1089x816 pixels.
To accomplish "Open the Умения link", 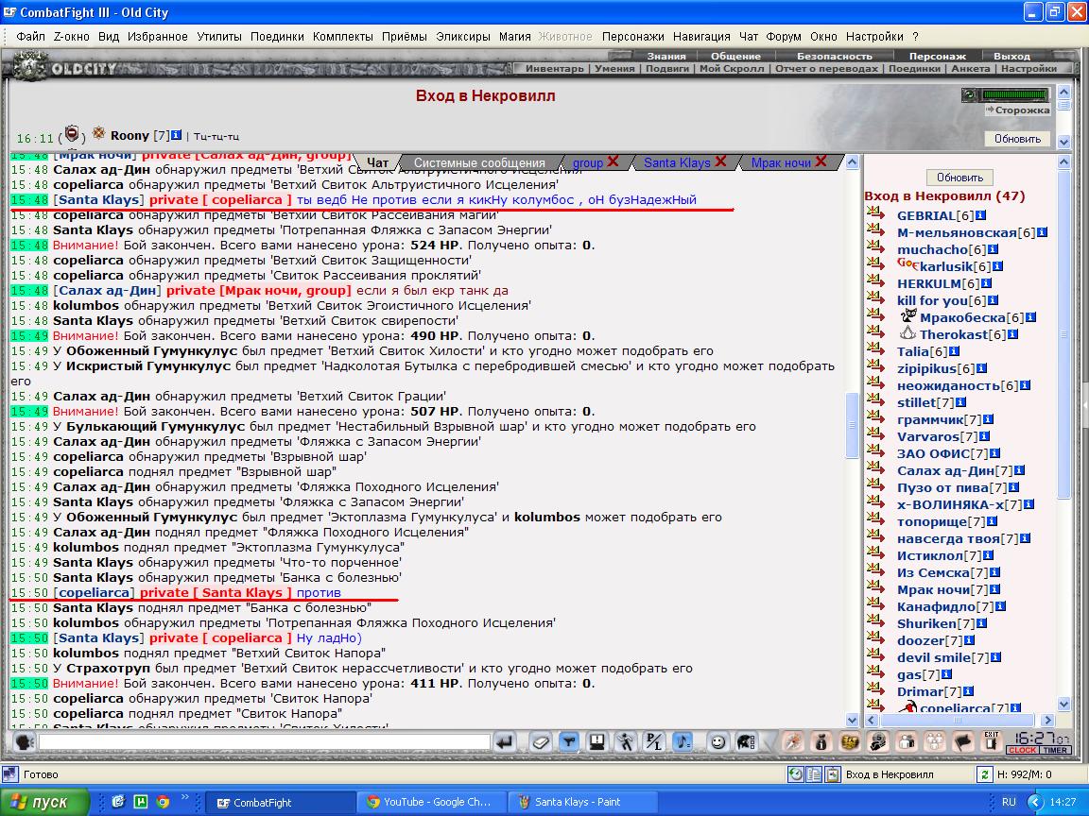I will point(614,69).
